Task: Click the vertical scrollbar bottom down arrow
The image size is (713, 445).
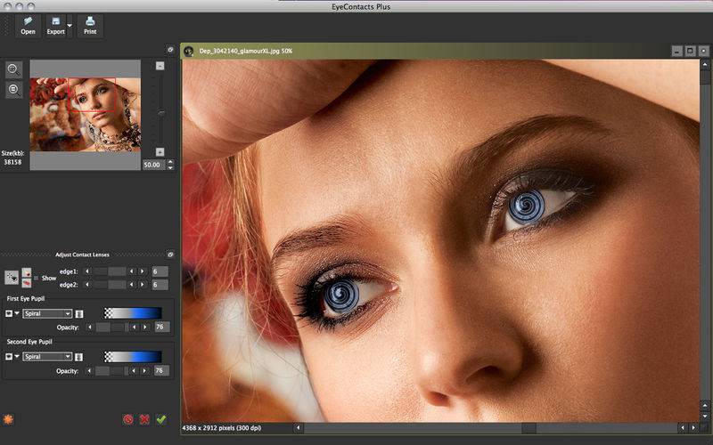Action: 705,416
